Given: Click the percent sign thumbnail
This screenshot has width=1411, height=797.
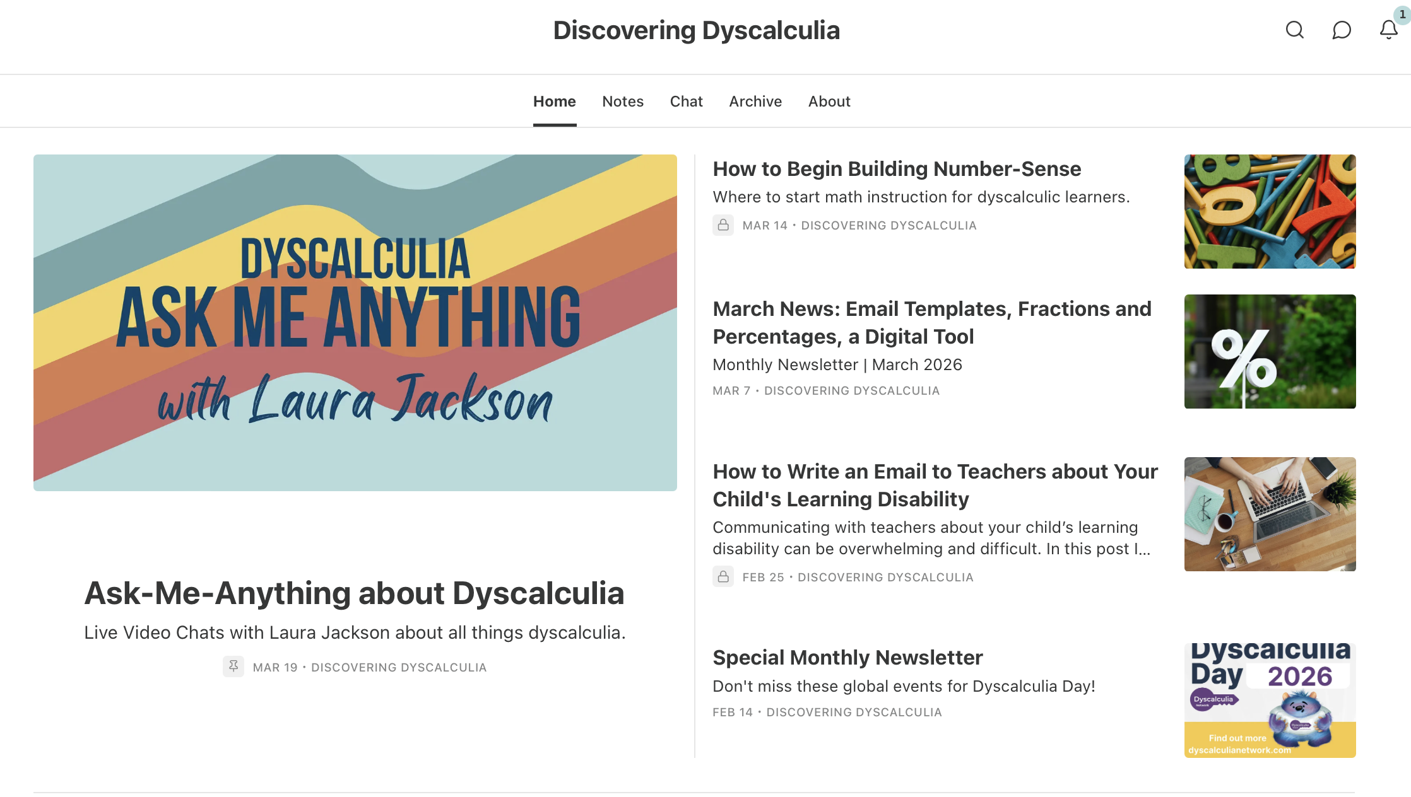Looking at the screenshot, I should 1270,351.
